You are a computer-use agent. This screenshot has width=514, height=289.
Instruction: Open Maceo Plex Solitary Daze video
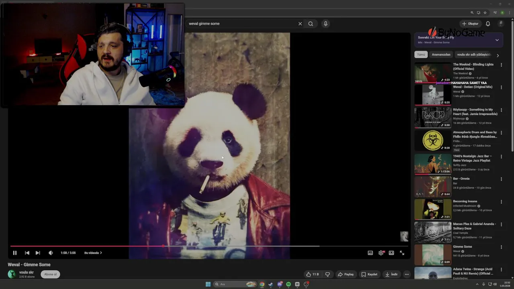pyautogui.click(x=433, y=232)
